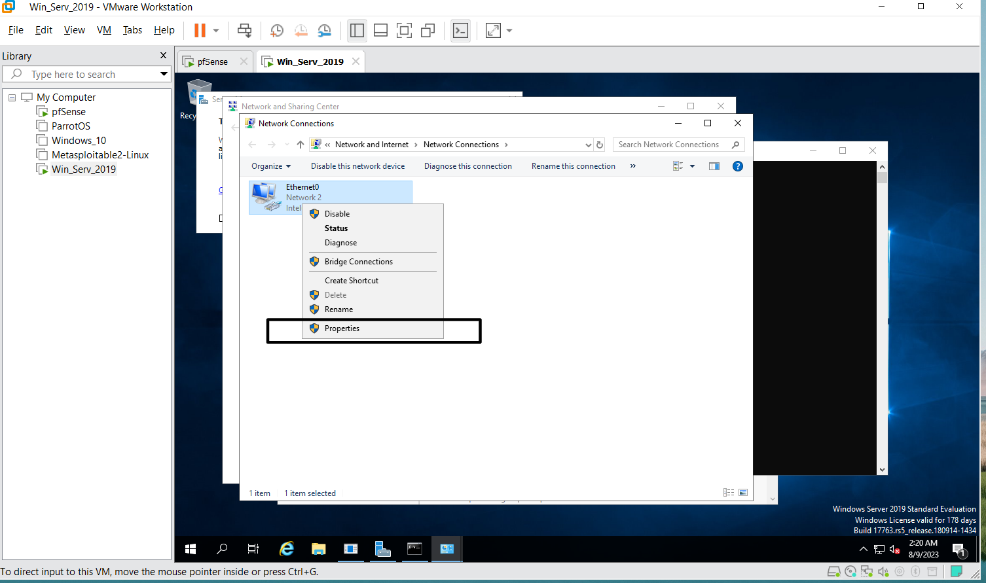
Task: Click the network adapter status icon in VMware
Action: click(x=867, y=571)
